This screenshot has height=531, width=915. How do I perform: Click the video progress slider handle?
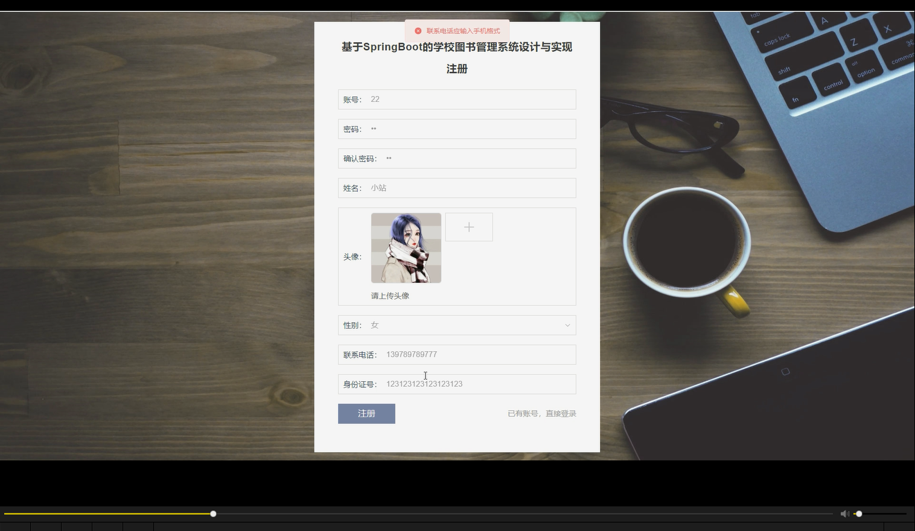[213, 514]
